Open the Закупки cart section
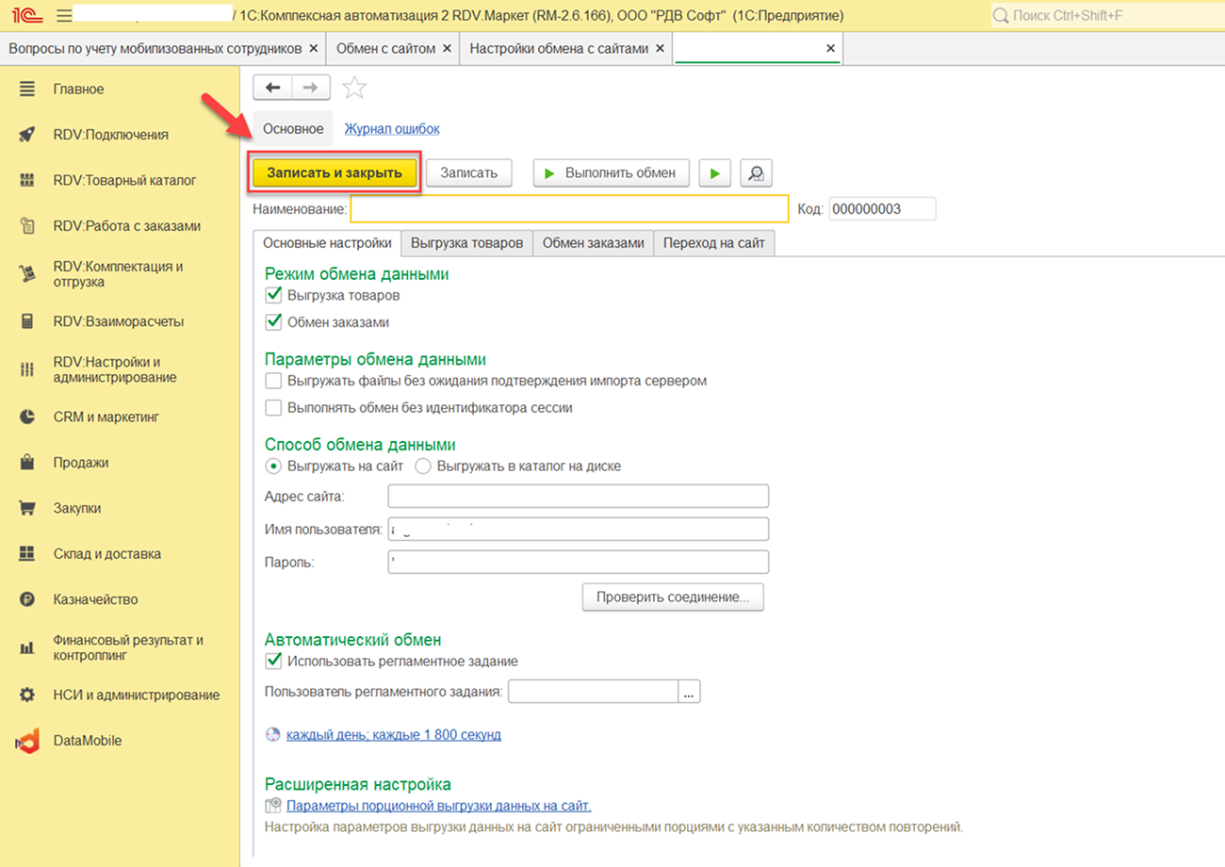The width and height of the screenshot is (1225, 867). click(76, 508)
